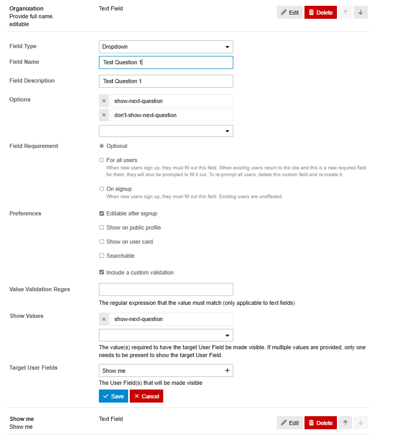395x435 pixels.
Task: Open the Field Type dropdown
Action: coord(166,47)
